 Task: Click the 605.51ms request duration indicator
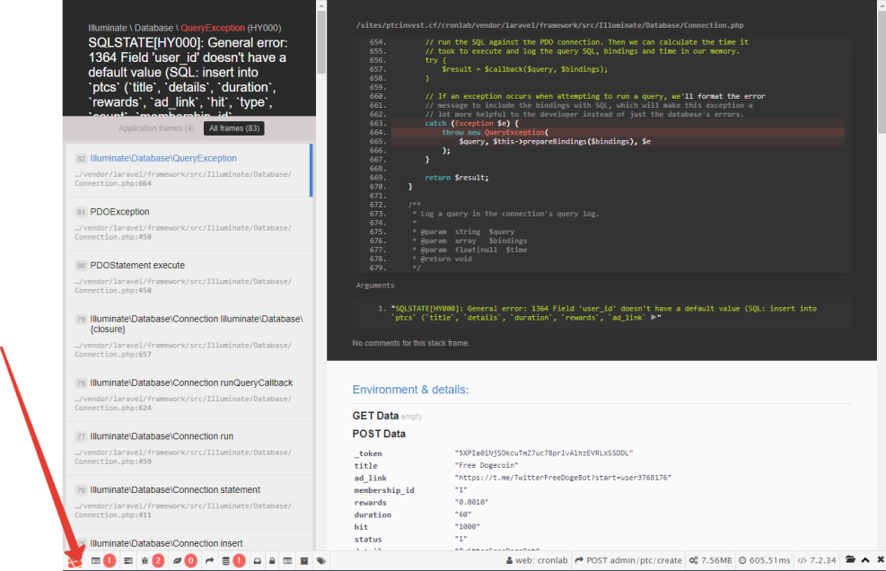763,560
